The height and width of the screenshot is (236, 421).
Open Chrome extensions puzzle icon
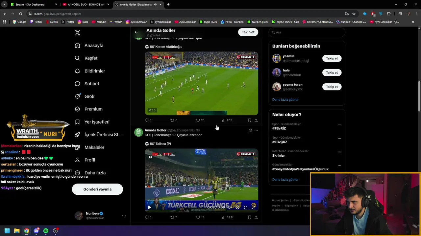[389, 14]
